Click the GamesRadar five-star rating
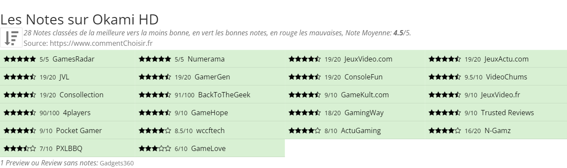This screenshot has height=168, width=567. pos(20,59)
